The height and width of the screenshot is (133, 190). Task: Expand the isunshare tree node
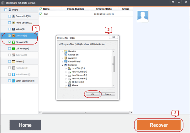(x=62, y=58)
